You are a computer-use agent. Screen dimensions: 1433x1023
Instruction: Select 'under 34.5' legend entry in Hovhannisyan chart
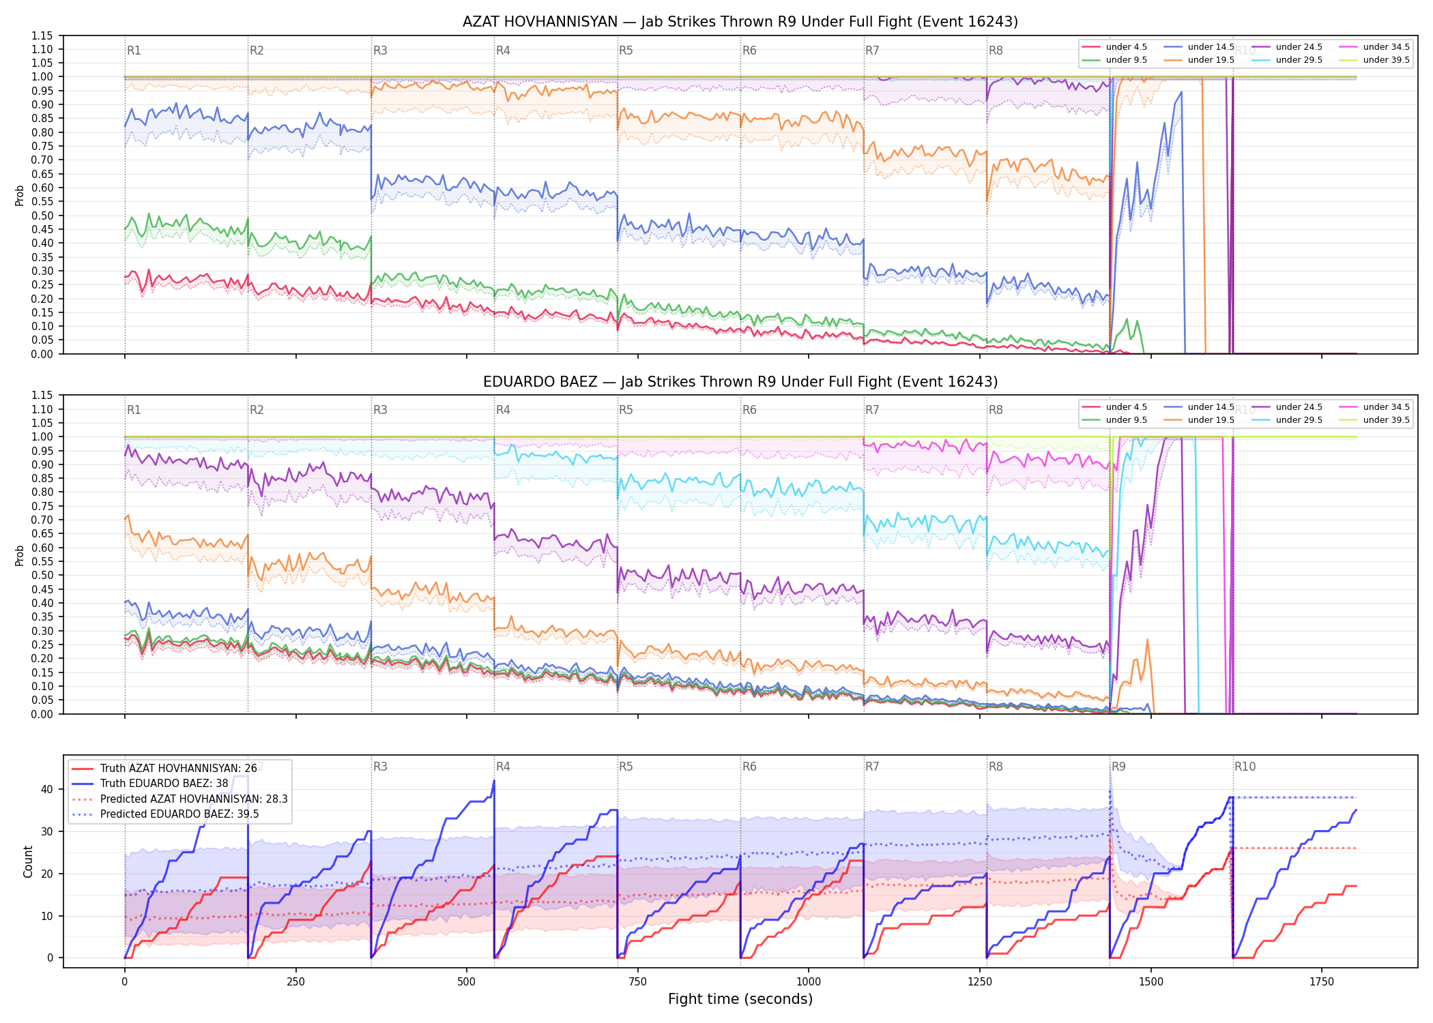click(x=1375, y=47)
